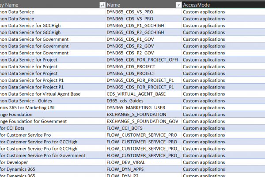This screenshot has height=177, width=265.
Task: Select cell DYN365_CDS_P2_GCCHIGH
Action: click(x=144, y=32)
